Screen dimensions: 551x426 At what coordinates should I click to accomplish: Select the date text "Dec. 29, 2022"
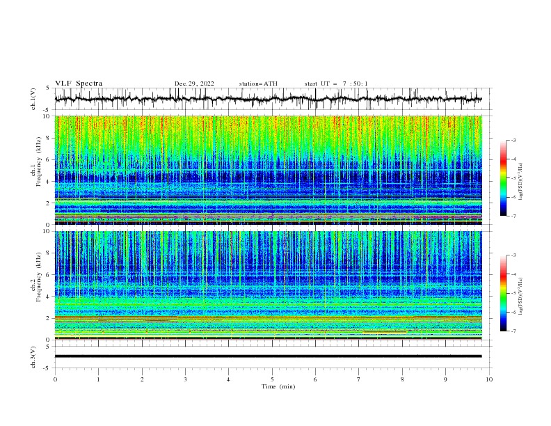tap(194, 84)
